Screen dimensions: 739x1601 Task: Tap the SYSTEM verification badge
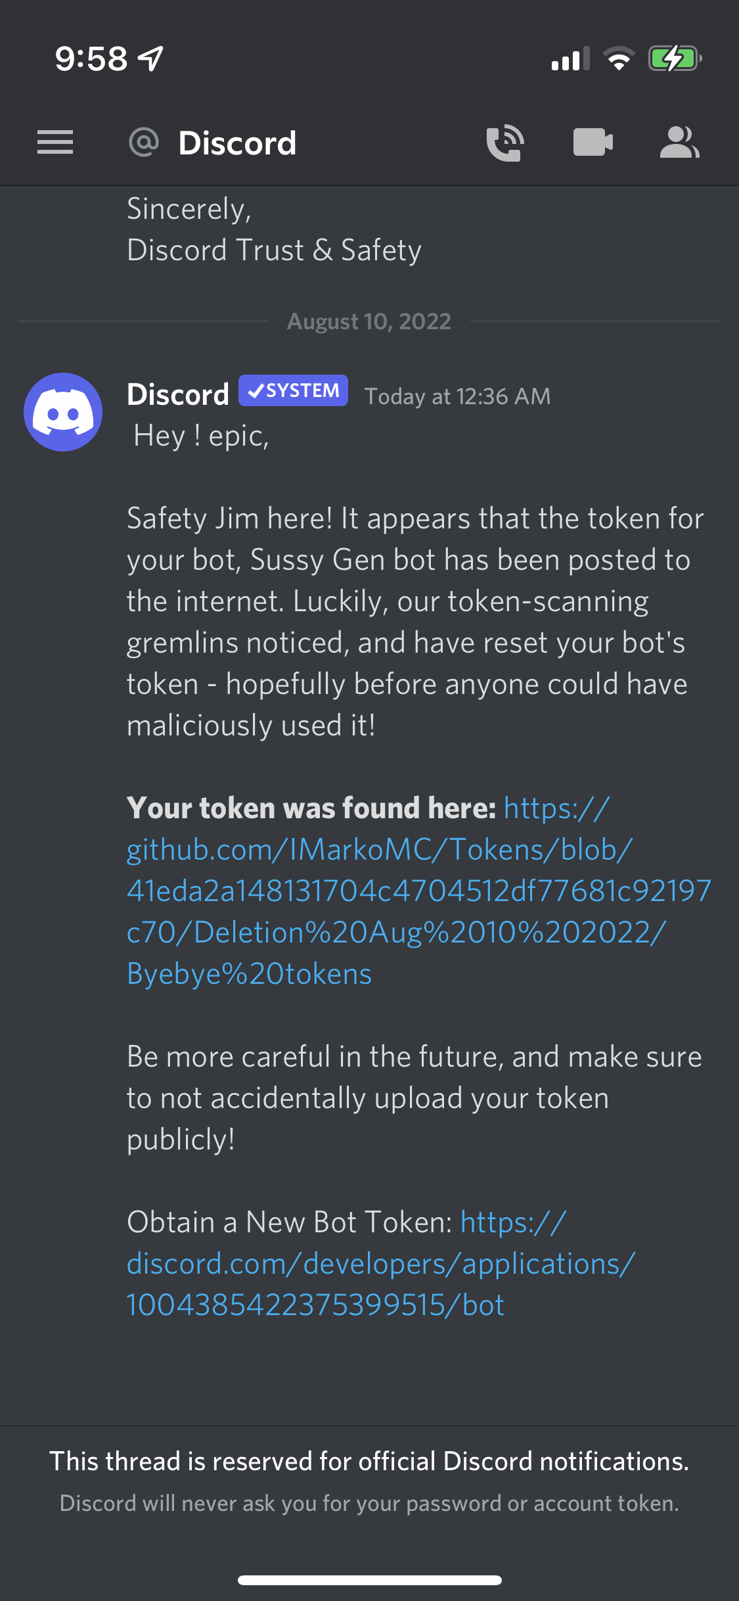293,390
